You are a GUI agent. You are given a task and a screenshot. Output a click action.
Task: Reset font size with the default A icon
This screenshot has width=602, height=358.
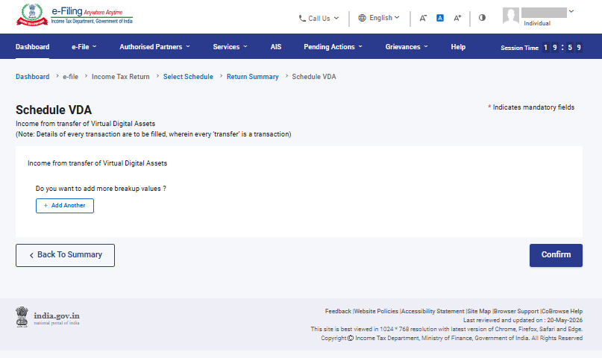point(440,18)
